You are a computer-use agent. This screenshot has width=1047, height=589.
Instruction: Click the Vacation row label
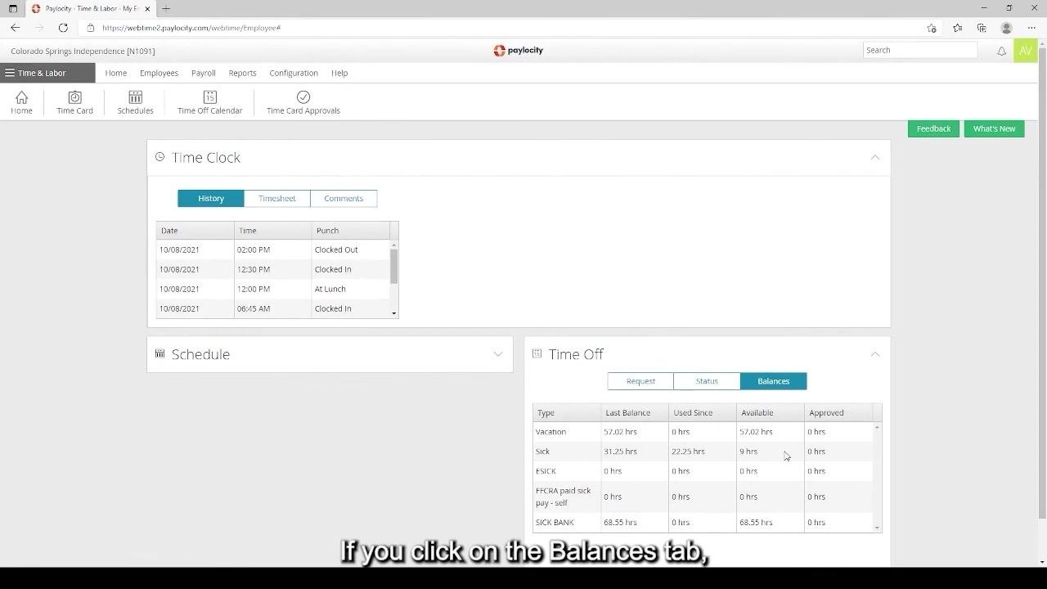click(550, 431)
